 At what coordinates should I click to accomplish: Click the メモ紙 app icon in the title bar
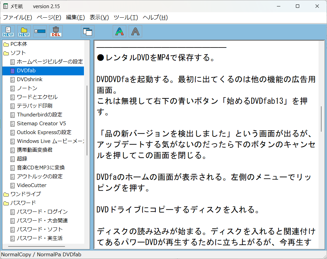6,6
